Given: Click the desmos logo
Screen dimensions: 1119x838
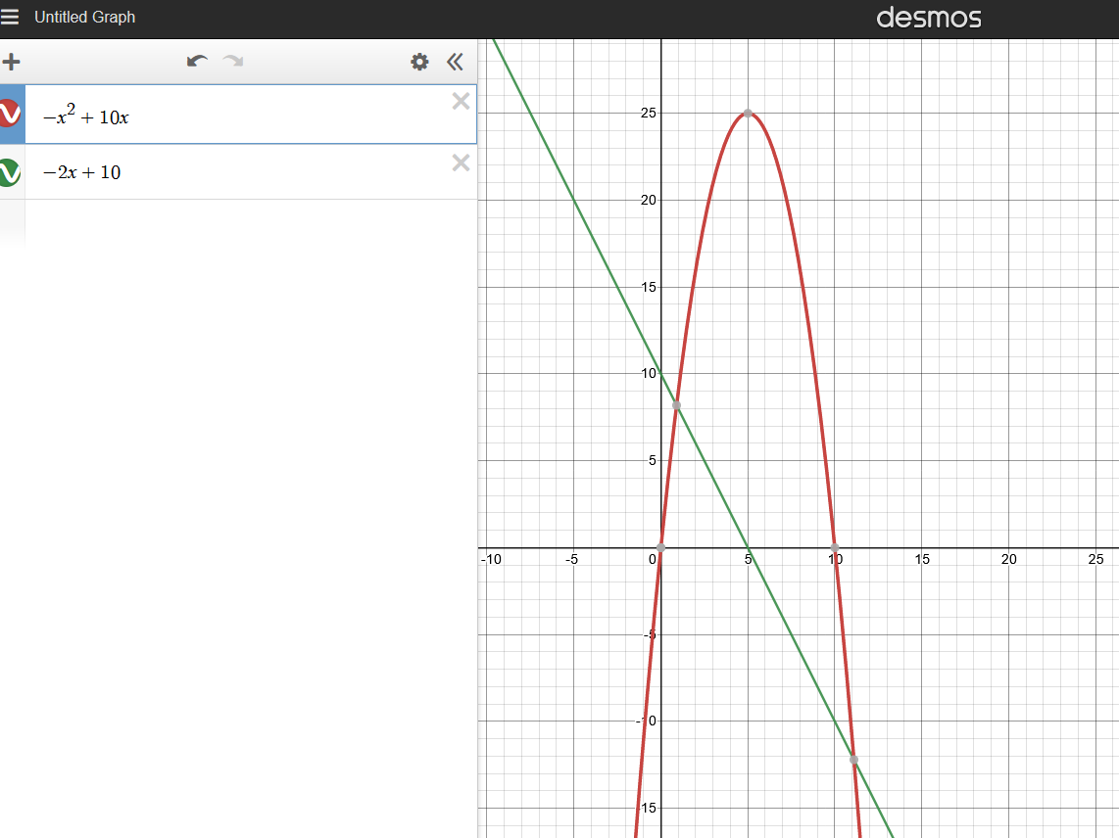Looking at the screenshot, I should 928,18.
